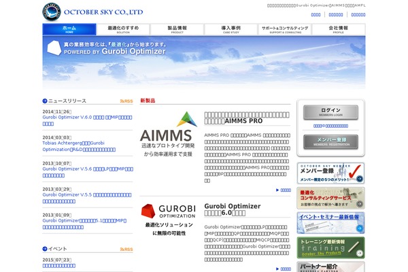
Task: Open the 会社情報 PROFILE tab
Action: [339, 29]
